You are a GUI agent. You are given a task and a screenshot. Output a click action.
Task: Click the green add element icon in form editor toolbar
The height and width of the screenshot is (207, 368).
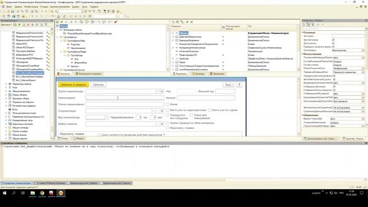[57, 22]
